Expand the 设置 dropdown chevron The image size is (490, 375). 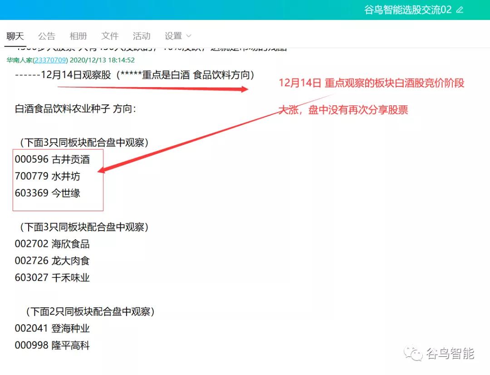point(188,36)
